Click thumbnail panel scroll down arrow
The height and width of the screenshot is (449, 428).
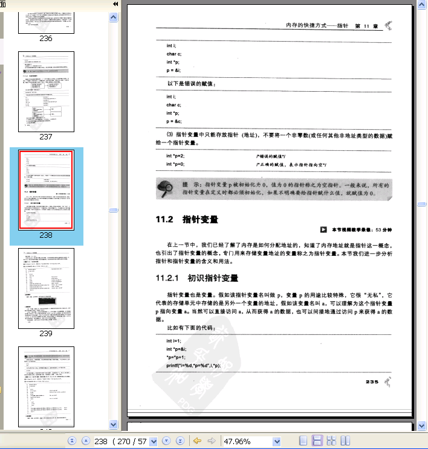point(113,425)
